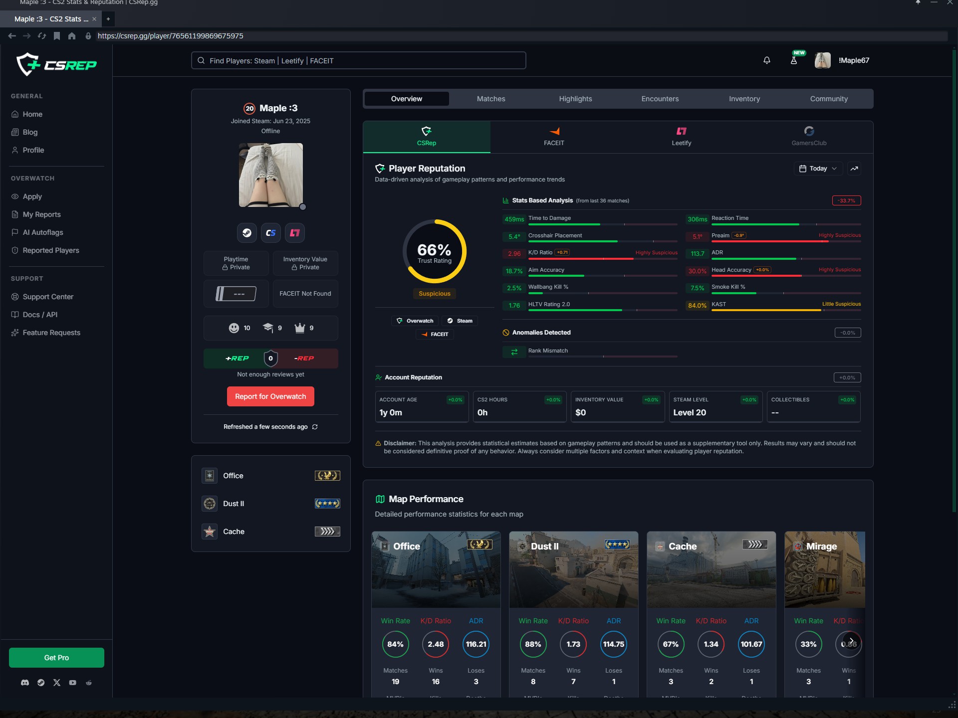Viewport: 958px width, 718px height.
Task: Open the Steam link in the sidebar footer
Action: tap(41, 683)
